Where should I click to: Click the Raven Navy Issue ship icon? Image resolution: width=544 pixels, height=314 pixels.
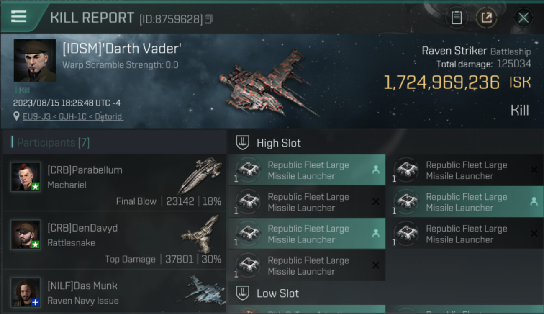click(x=201, y=290)
